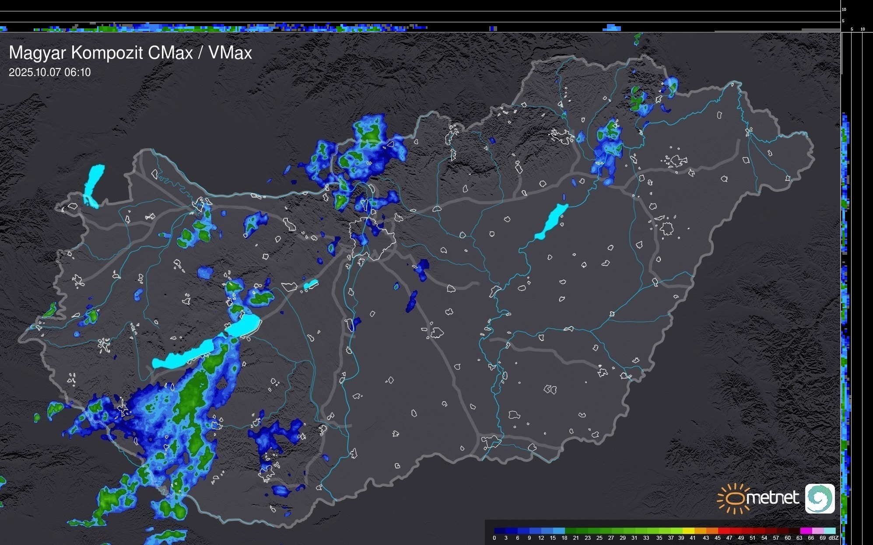Click the teal swirl app icon
The height and width of the screenshot is (545, 873).
coord(820,499)
